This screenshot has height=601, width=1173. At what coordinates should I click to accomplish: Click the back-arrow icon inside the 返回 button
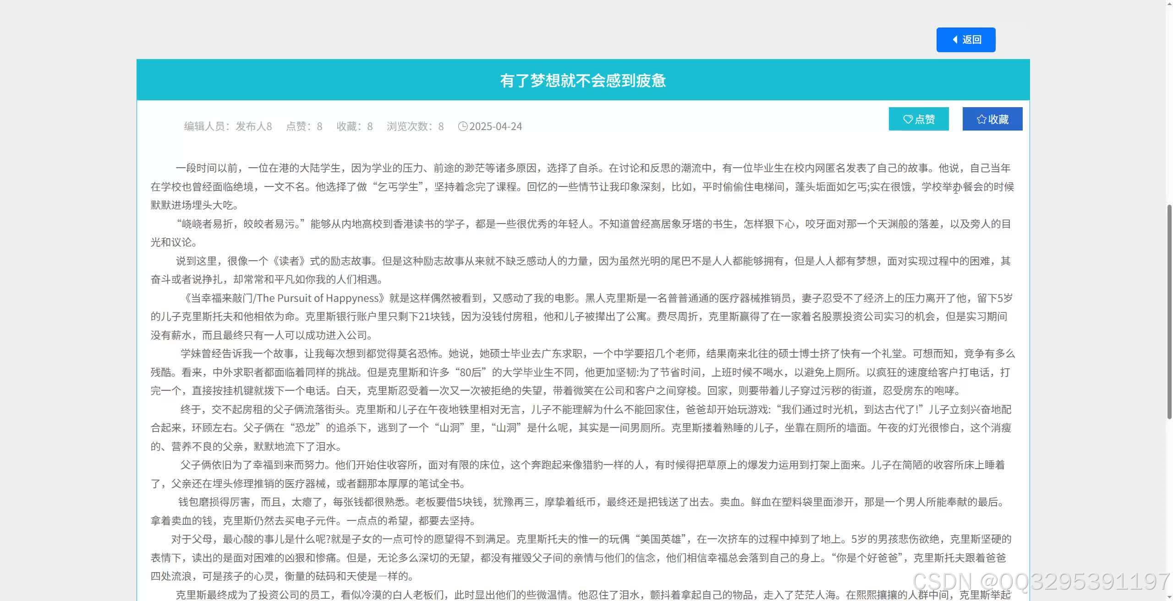[x=955, y=40]
